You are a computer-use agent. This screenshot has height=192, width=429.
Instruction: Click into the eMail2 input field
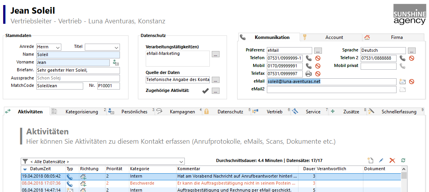click(331, 89)
